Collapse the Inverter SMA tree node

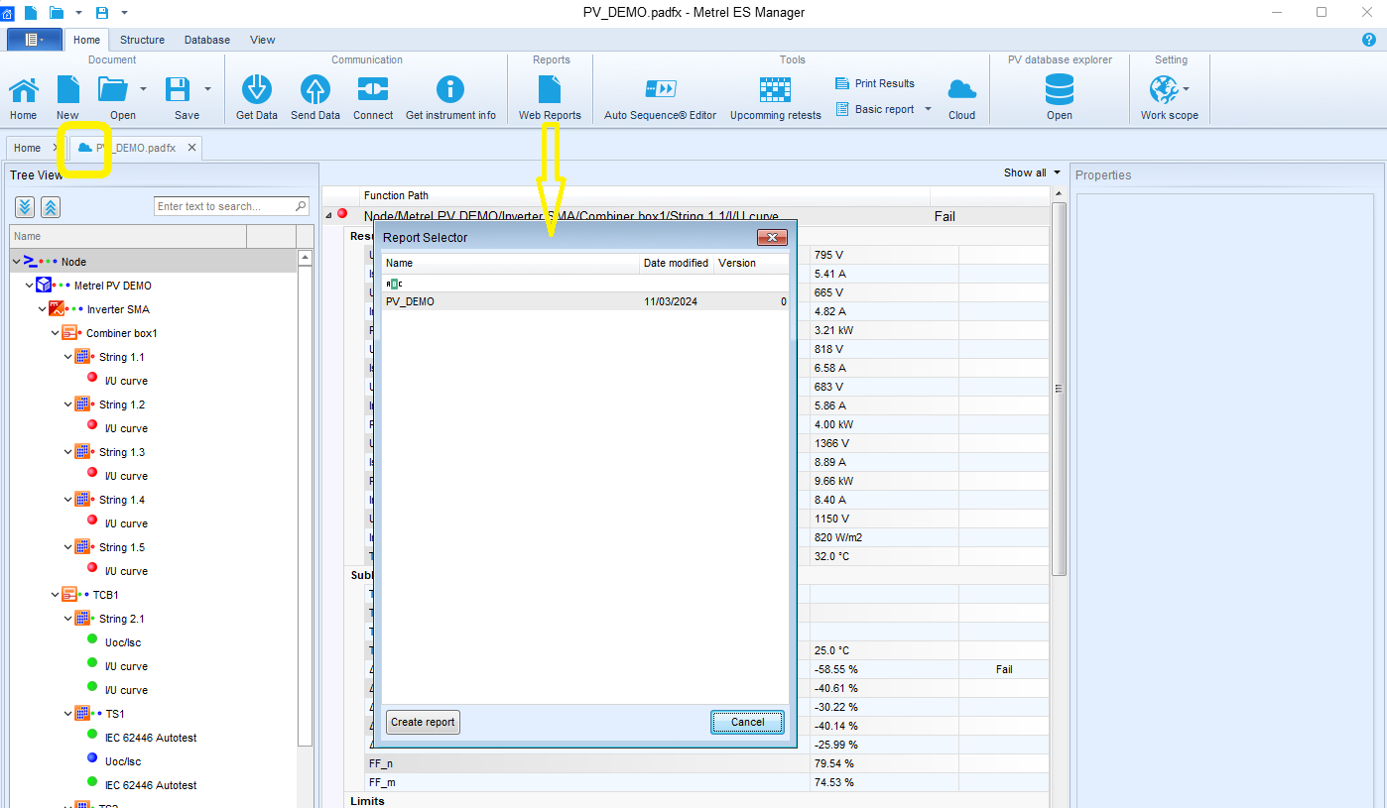tap(43, 309)
